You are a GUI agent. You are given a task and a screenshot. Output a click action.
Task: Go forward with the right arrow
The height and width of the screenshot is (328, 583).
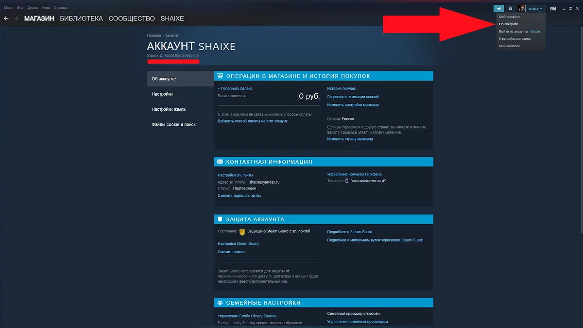17,18
